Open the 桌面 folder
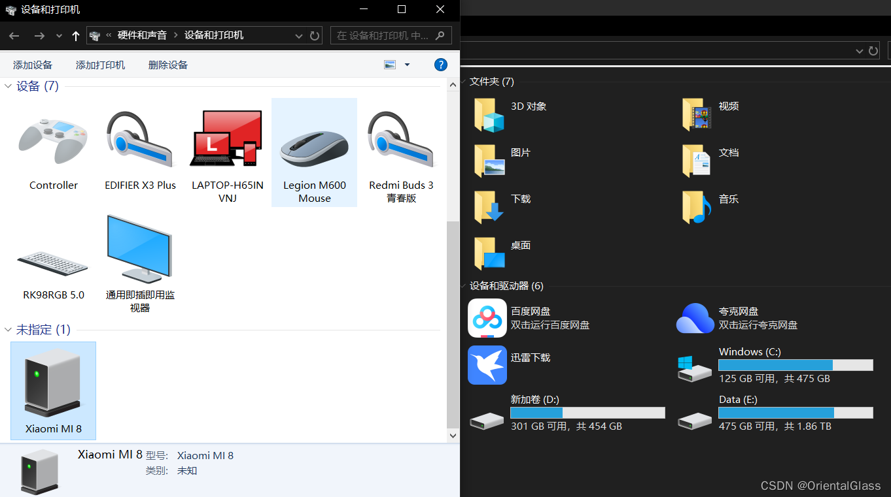Image resolution: width=891 pixels, height=497 pixels. (490, 253)
